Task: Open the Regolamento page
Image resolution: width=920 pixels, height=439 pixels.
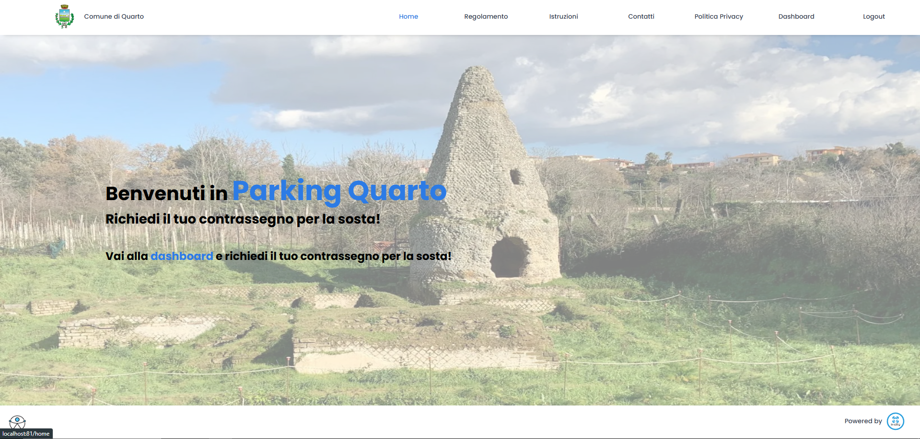Action: tap(486, 16)
